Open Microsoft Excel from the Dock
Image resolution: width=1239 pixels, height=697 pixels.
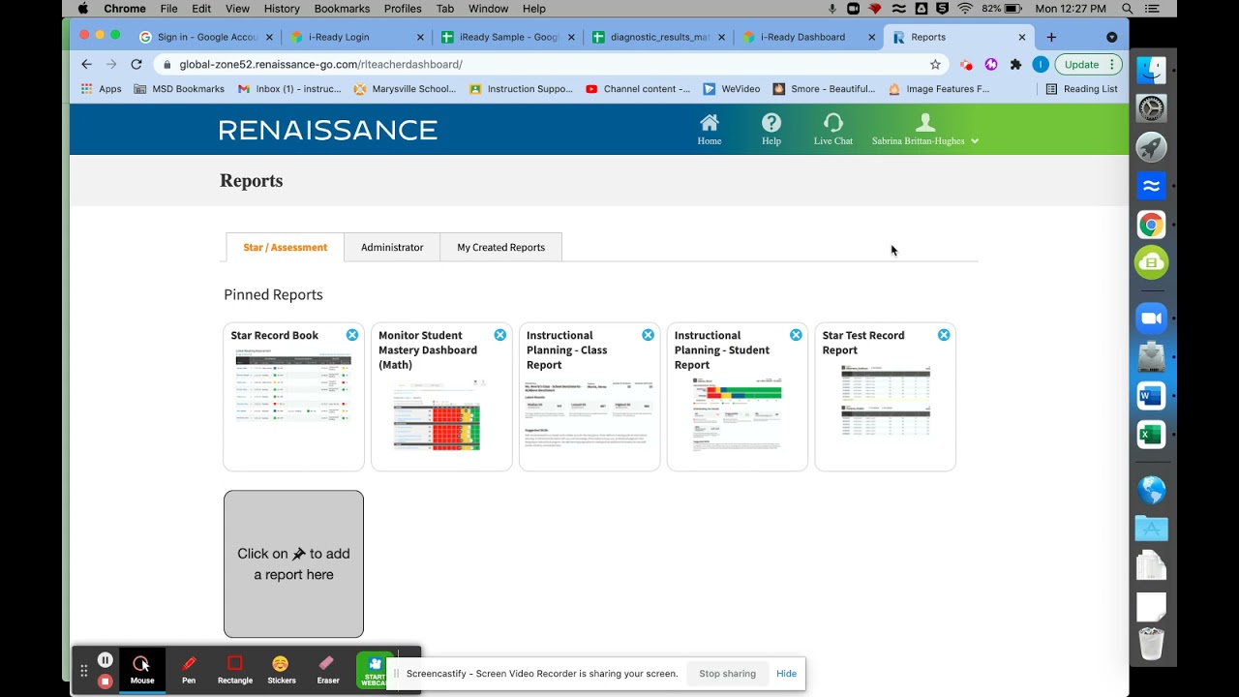coord(1152,435)
